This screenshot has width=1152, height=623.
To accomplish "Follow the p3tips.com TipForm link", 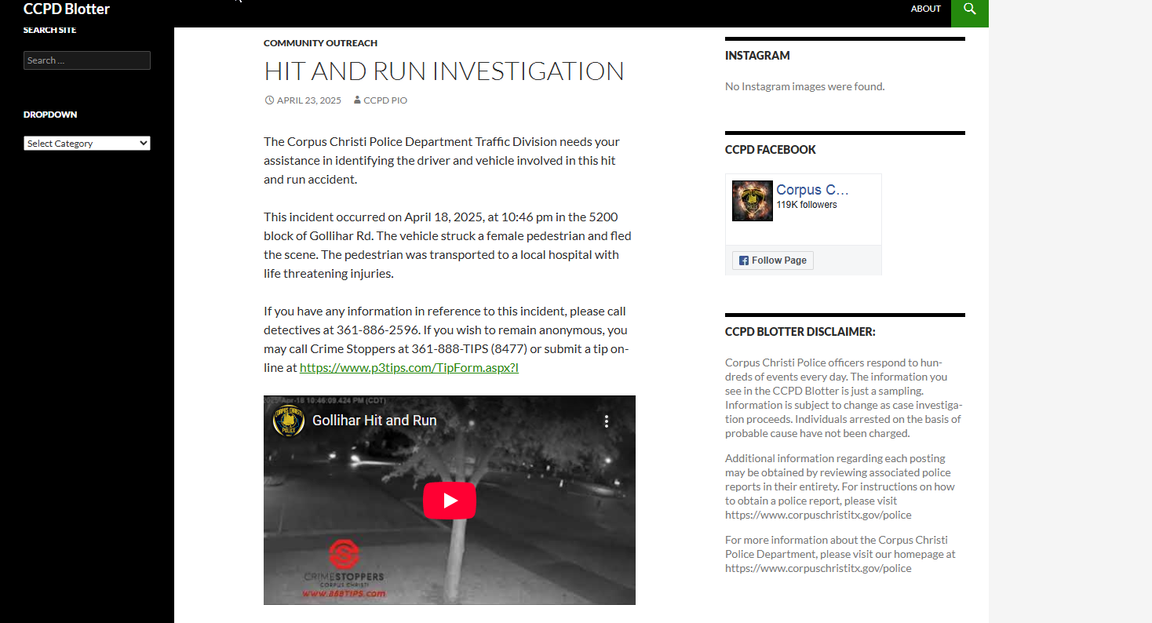I will (409, 366).
